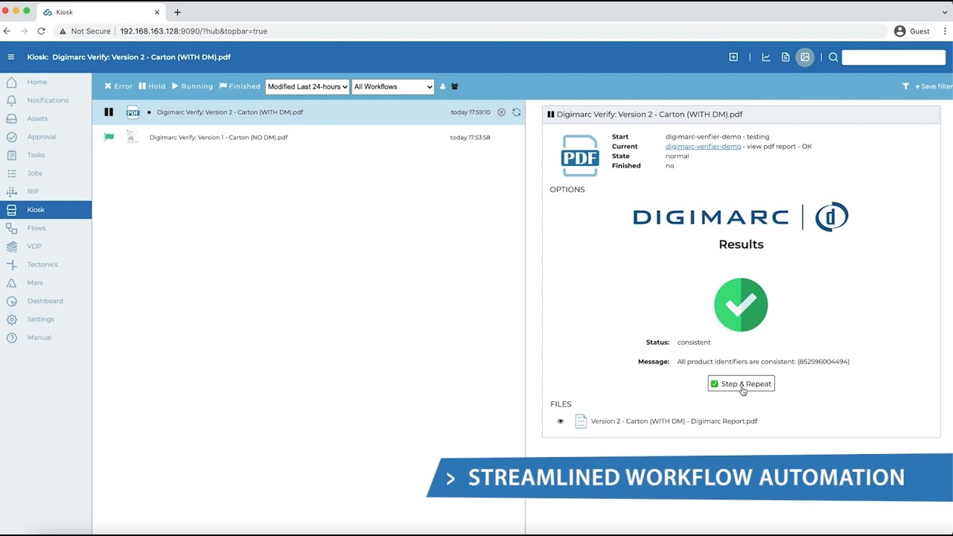Open Home in the sidebar
Image resolution: width=953 pixels, height=536 pixels.
37,82
